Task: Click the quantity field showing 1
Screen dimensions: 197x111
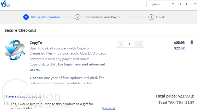Action: point(129,44)
